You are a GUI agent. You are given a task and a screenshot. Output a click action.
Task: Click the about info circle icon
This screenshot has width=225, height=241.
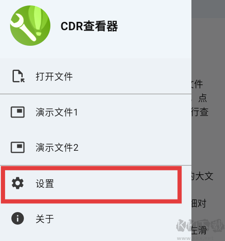point(18,218)
